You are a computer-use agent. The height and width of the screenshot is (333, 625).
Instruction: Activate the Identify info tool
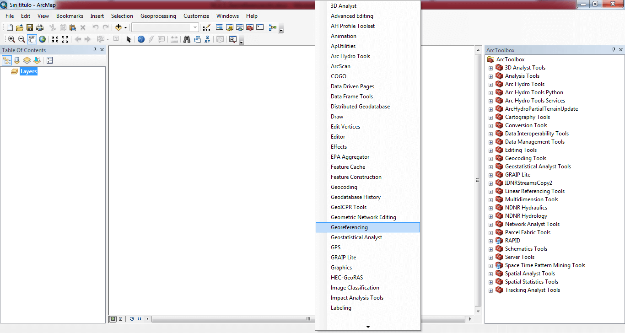141,39
